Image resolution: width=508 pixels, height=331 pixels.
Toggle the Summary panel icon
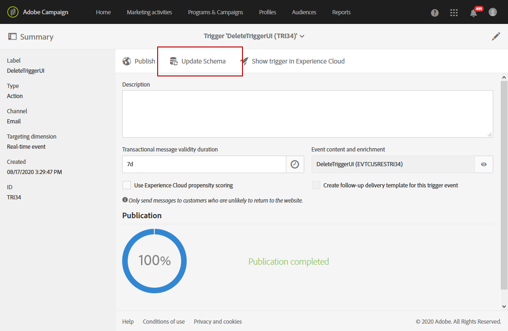pos(12,36)
